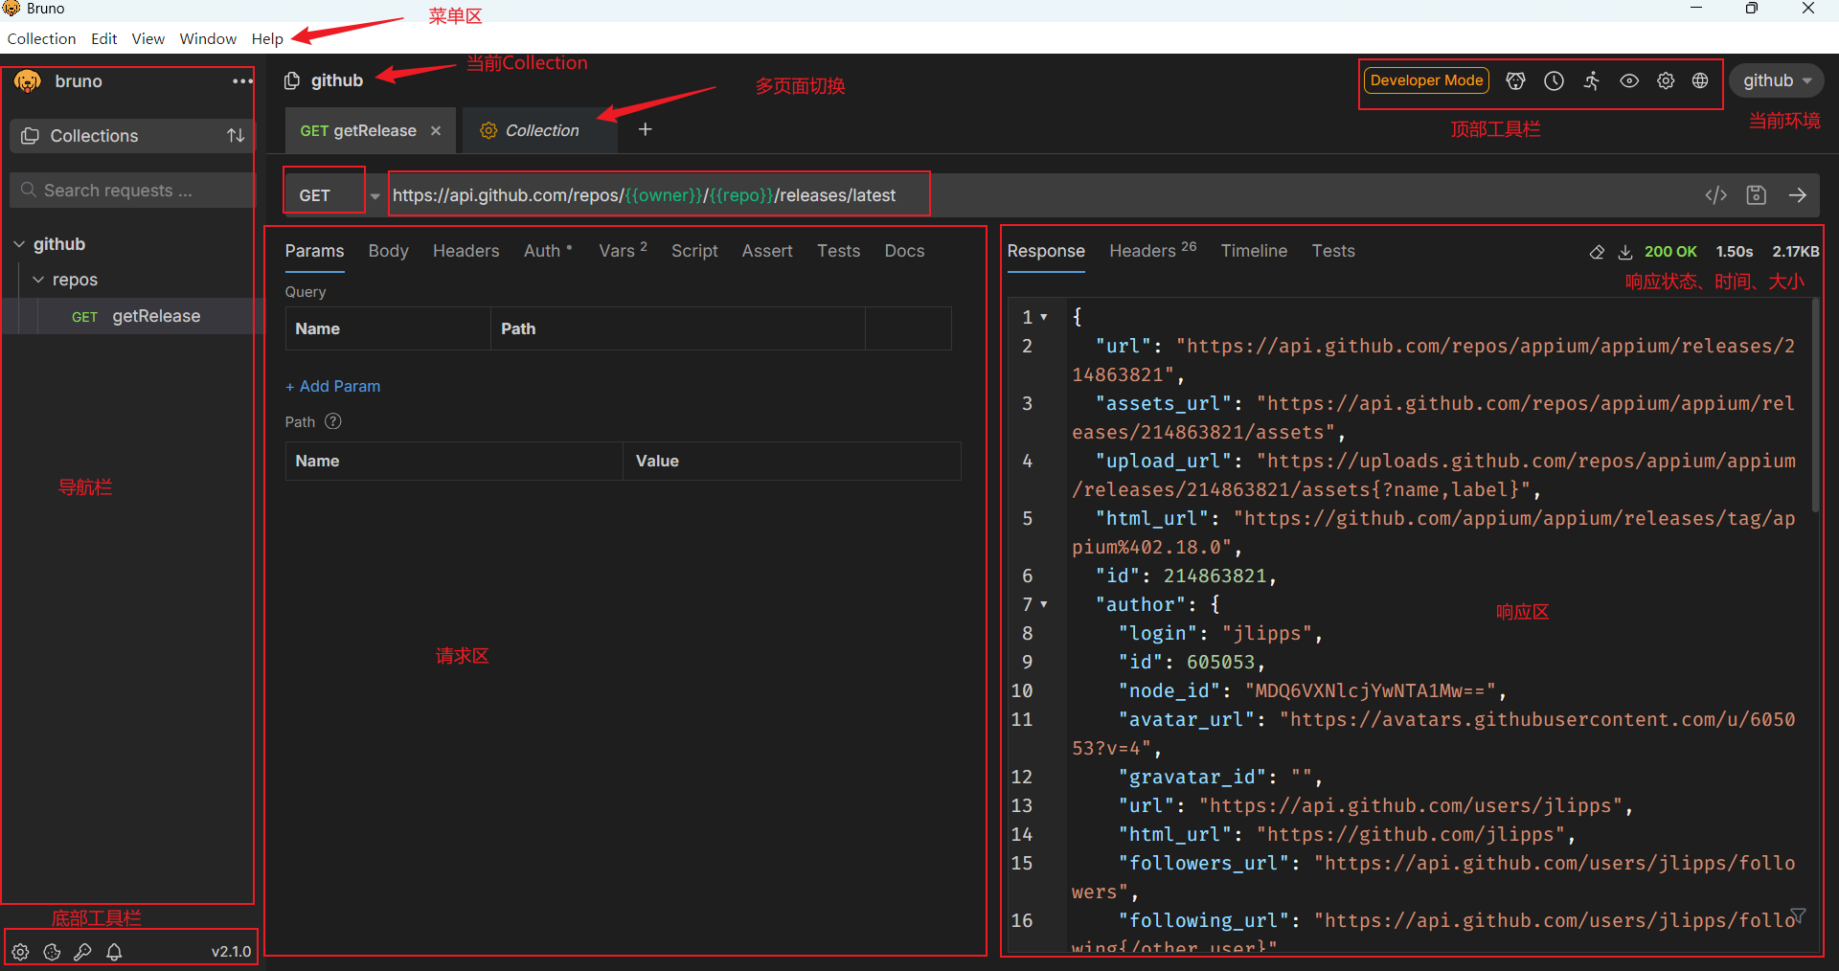Clear the response with the eraser icon
The width and height of the screenshot is (1839, 971).
point(1597,252)
